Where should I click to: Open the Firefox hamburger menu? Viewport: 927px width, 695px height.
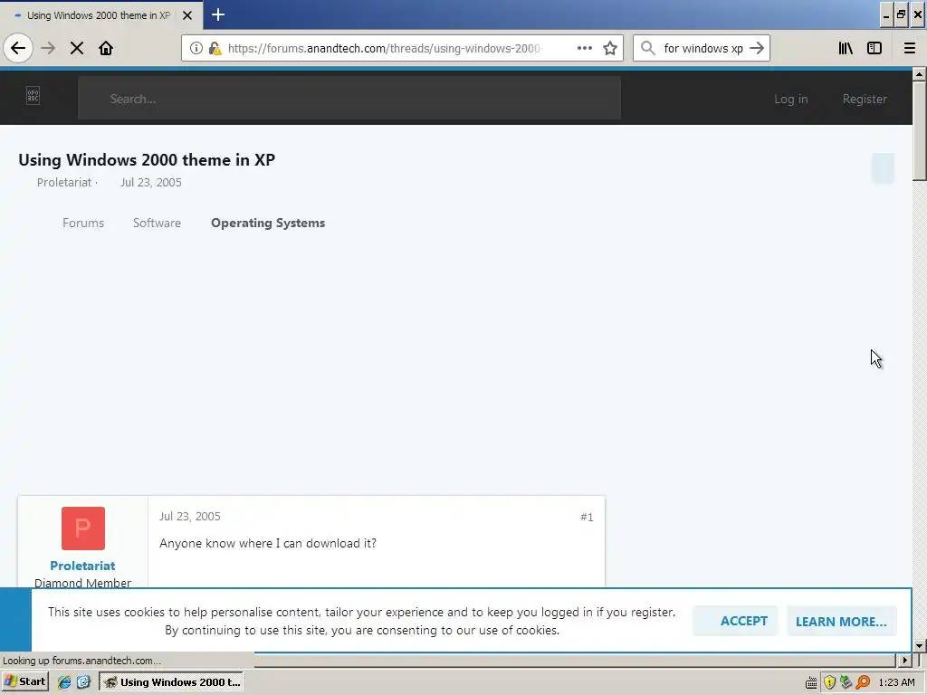(910, 48)
